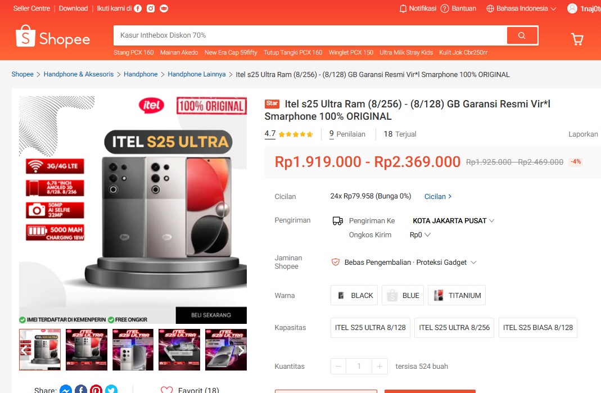Open Bahasa Indonesia language dropdown

coord(521,8)
